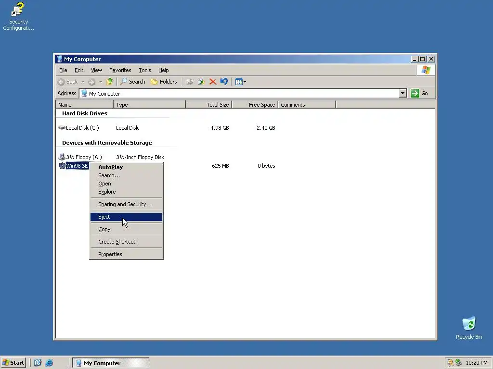
Task: Click the blue Undo arrow icon
Action: pyautogui.click(x=224, y=82)
